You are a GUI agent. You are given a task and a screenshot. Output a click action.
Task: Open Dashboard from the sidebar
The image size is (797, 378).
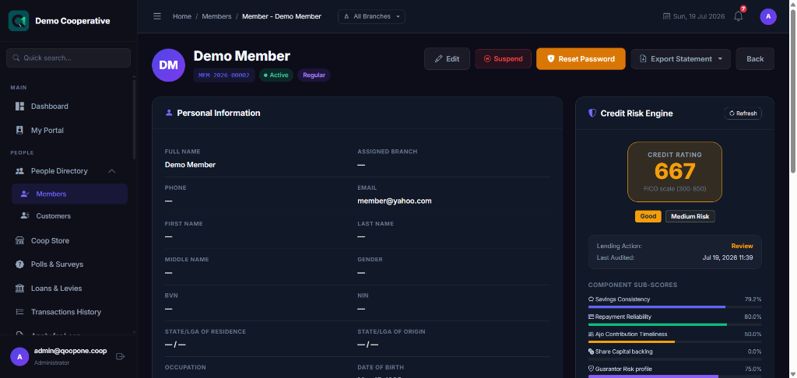tap(69, 107)
